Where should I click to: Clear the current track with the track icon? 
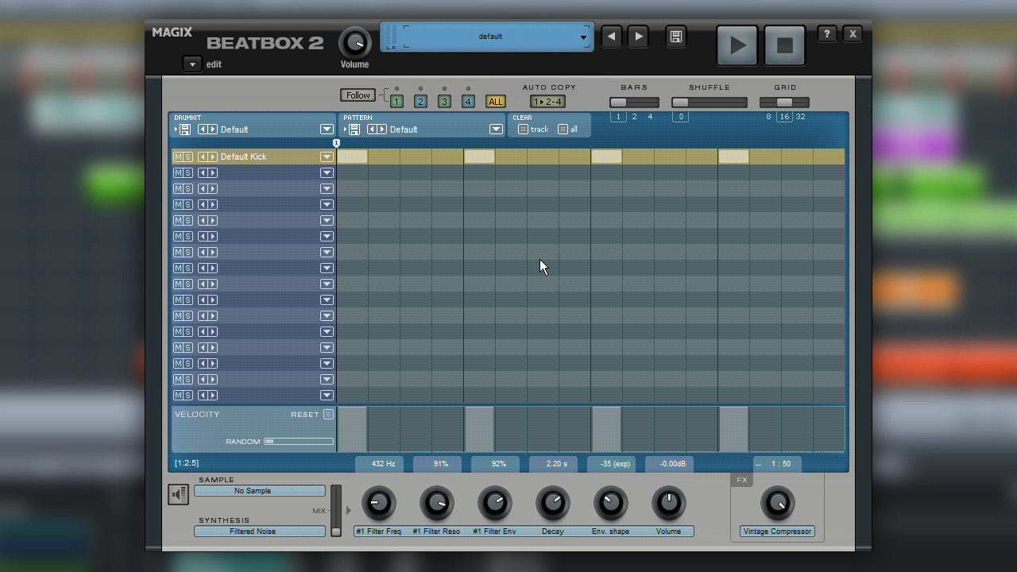524,129
